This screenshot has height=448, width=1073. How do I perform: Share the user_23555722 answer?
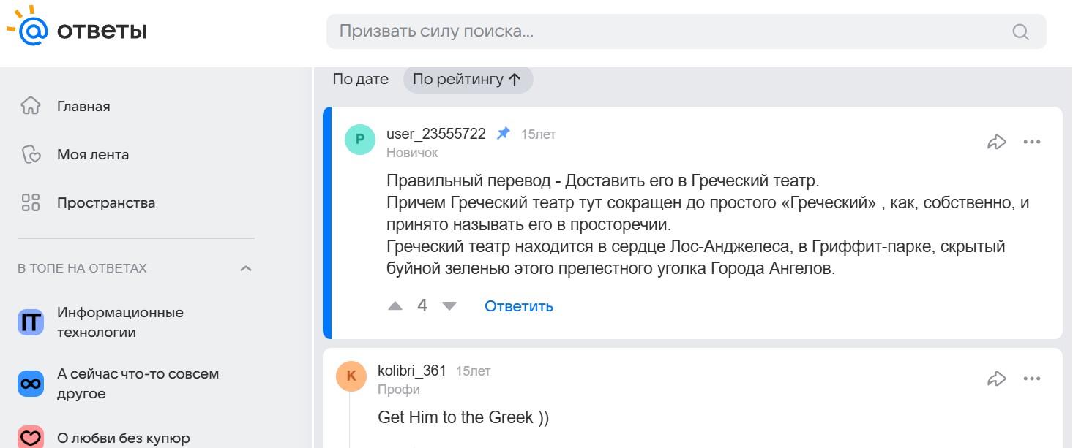997,142
